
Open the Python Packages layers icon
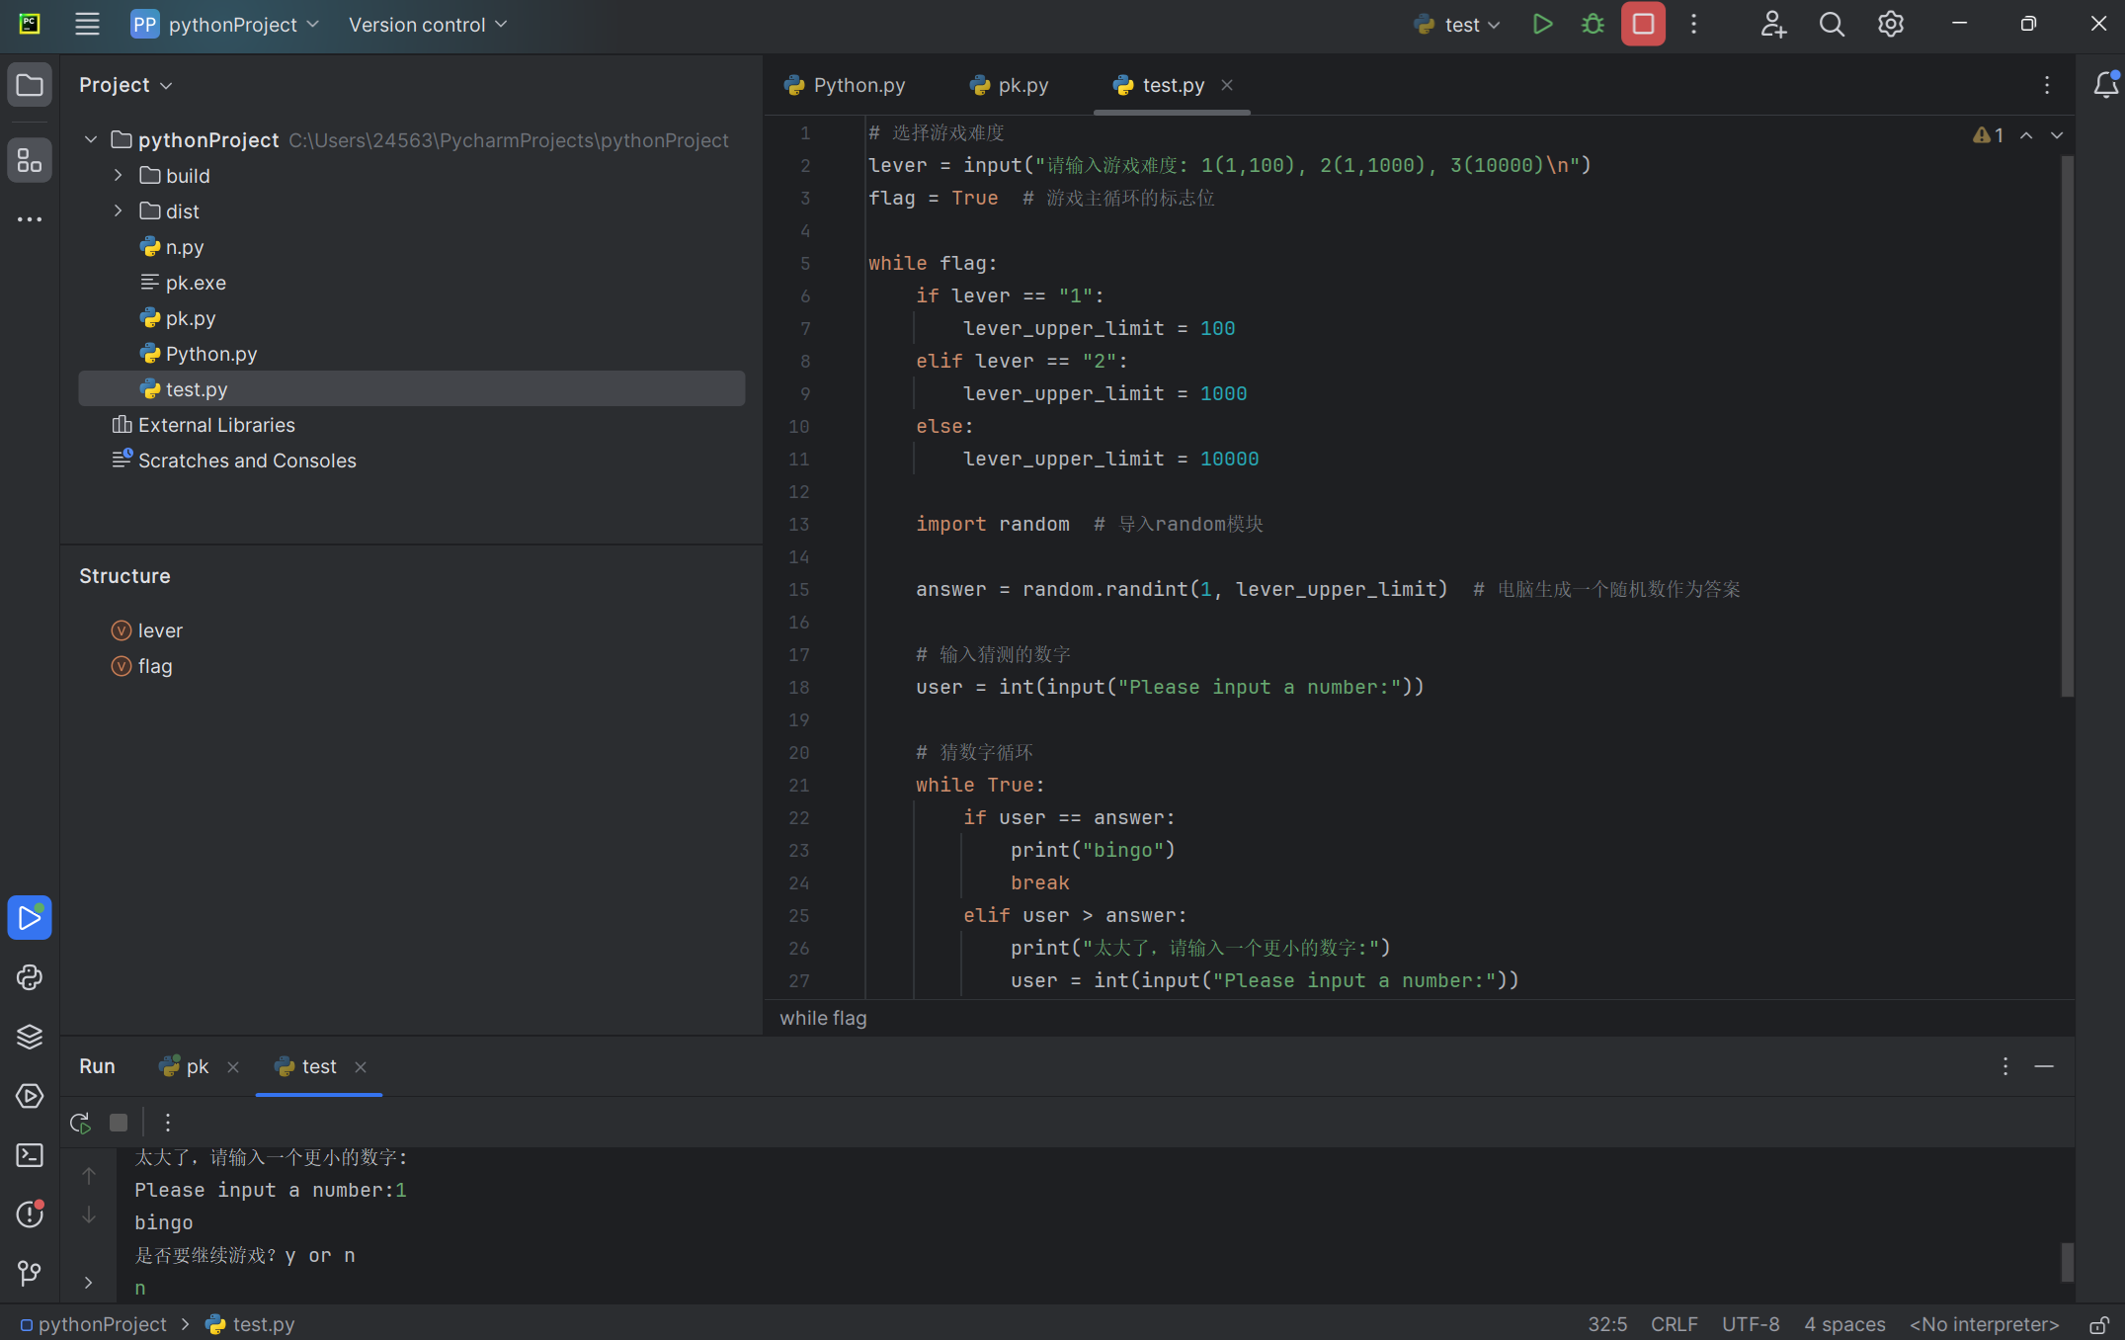30,1037
